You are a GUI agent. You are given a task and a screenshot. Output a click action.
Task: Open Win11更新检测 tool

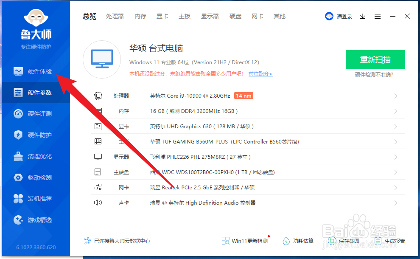(x=244, y=241)
